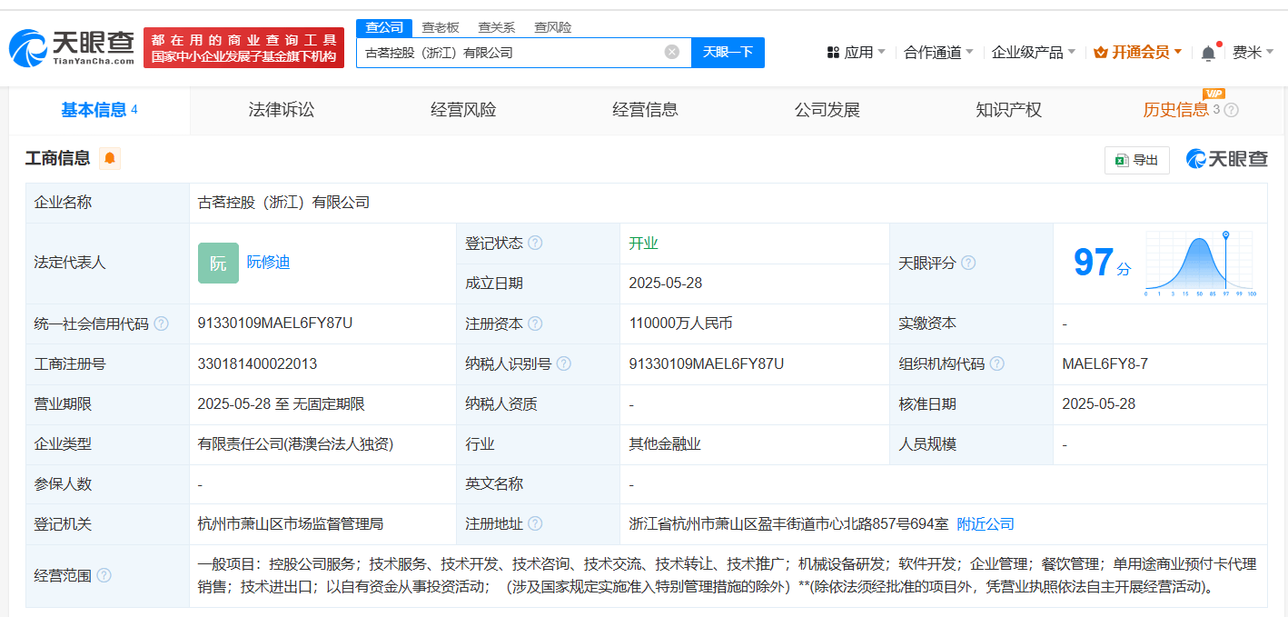
Task: Click company name 古茗控股（浙江）有限公司 in table
Action: (283, 203)
